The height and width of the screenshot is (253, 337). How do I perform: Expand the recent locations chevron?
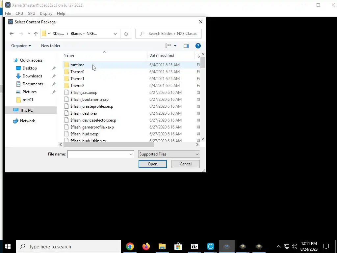(x=29, y=34)
